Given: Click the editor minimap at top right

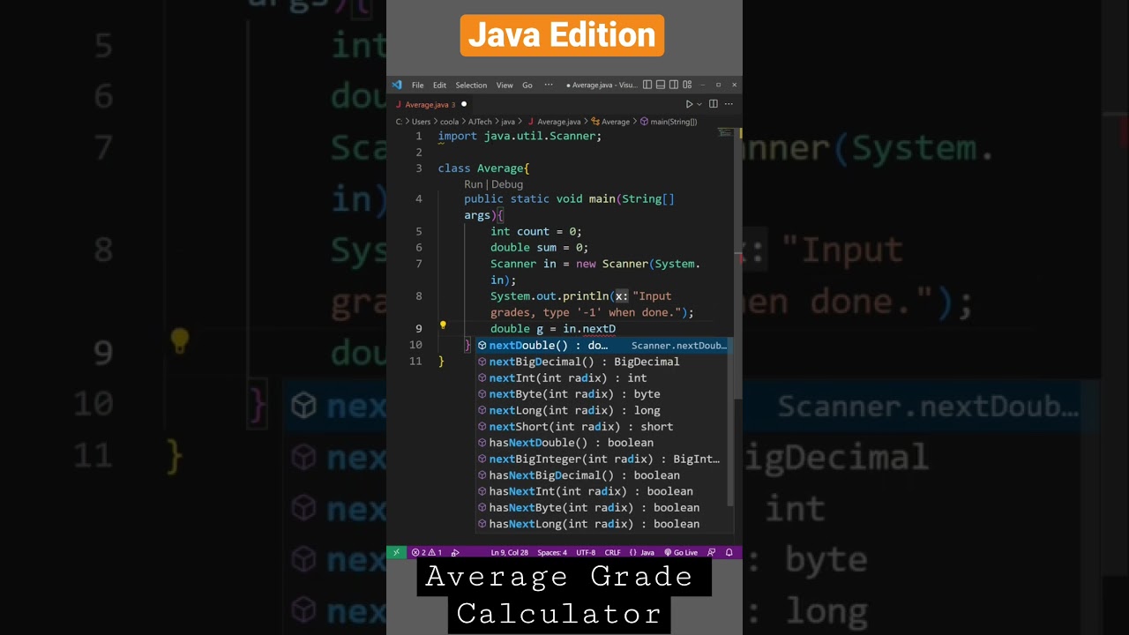Looking at the screenshot, I should point(726,134).
